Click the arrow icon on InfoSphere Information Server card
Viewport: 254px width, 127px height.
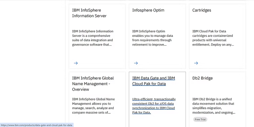[x=76, y=63]
